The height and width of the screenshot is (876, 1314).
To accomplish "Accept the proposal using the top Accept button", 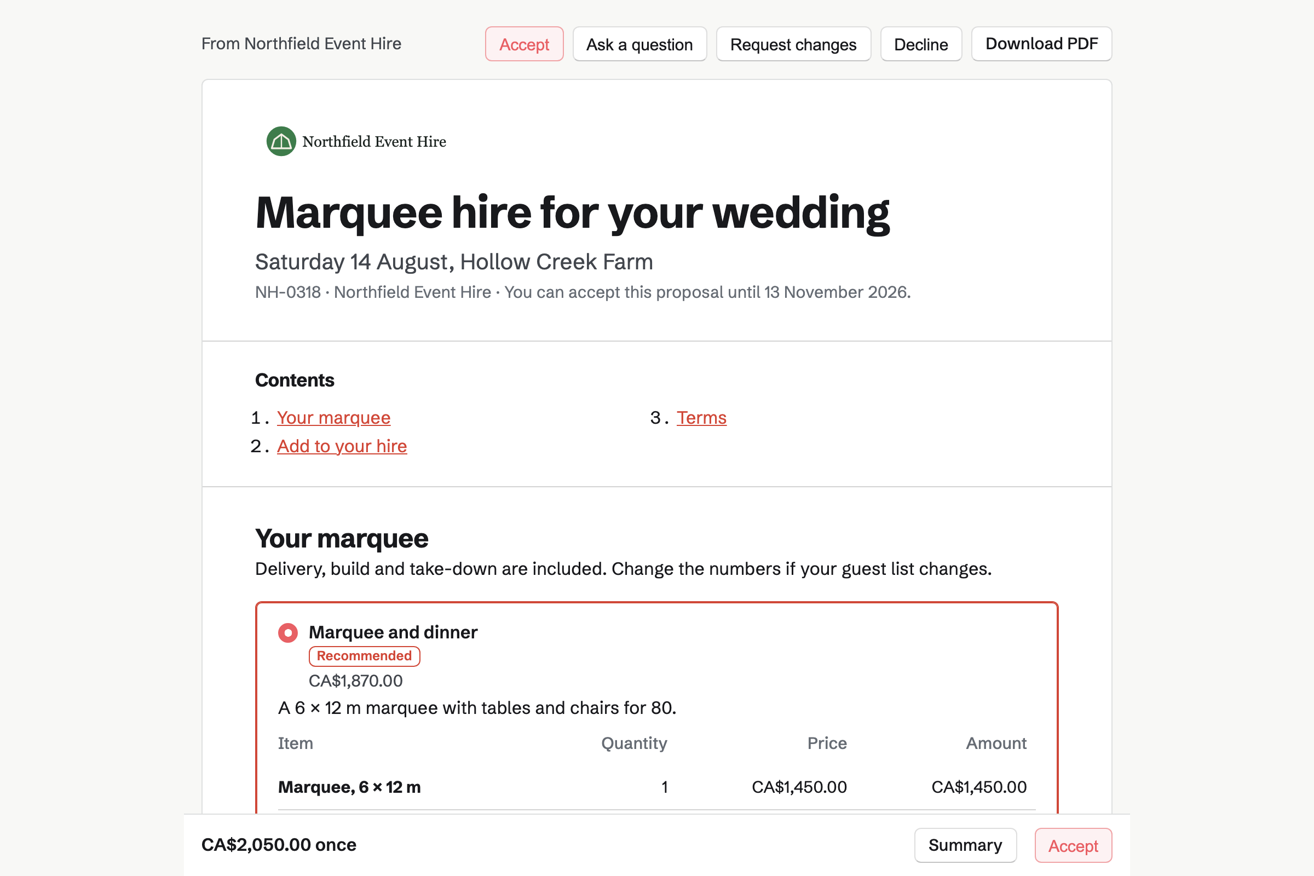I will click(524, 44).
